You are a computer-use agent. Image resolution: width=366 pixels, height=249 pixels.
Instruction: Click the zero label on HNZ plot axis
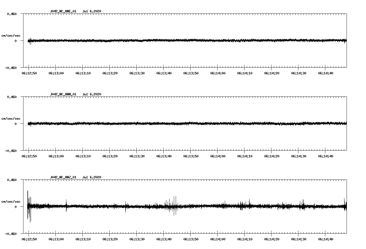point(16,207)
